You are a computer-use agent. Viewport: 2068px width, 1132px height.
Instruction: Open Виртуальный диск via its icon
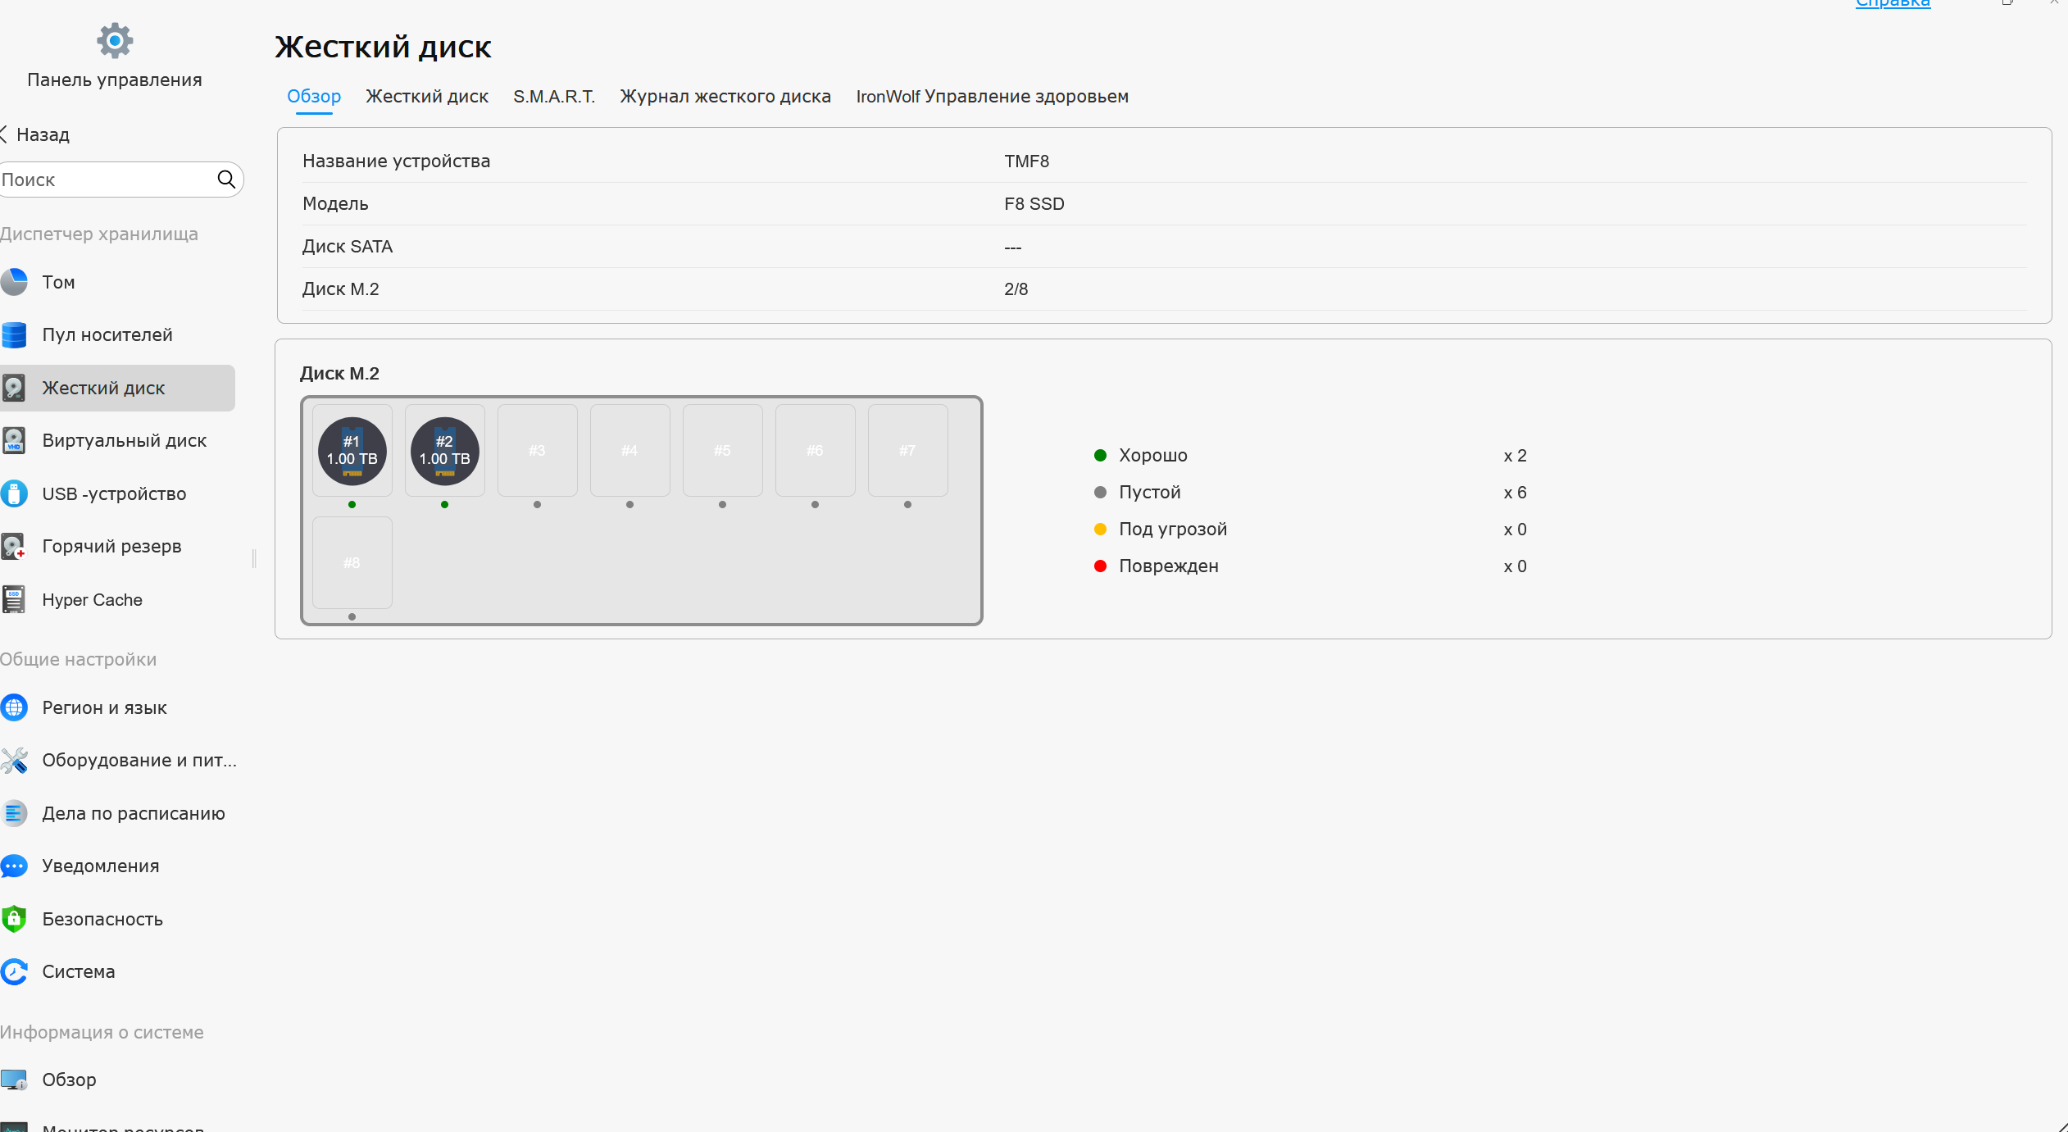pyautogui.click(x=14, y=440)
